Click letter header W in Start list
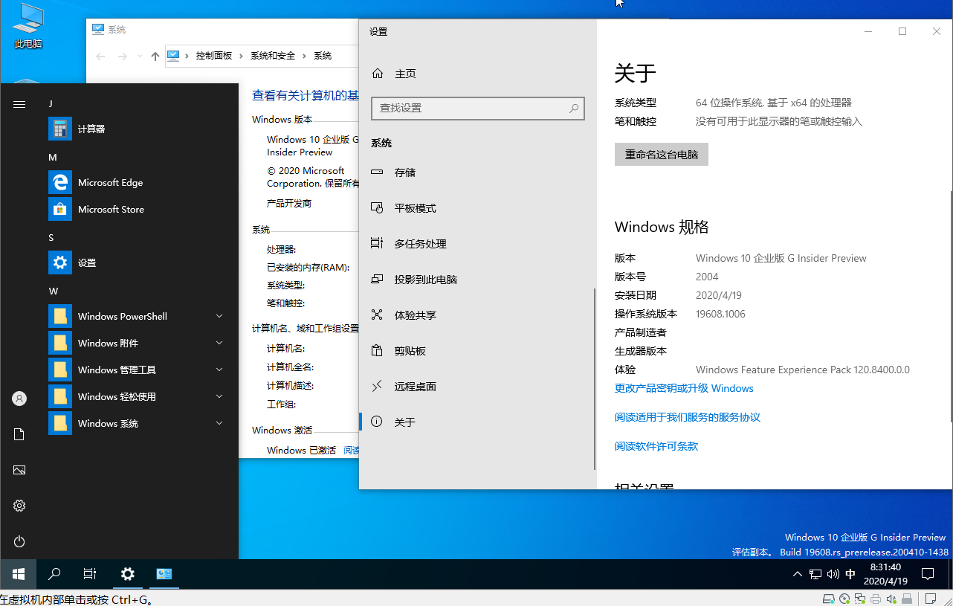 click(x=54, y=291)
